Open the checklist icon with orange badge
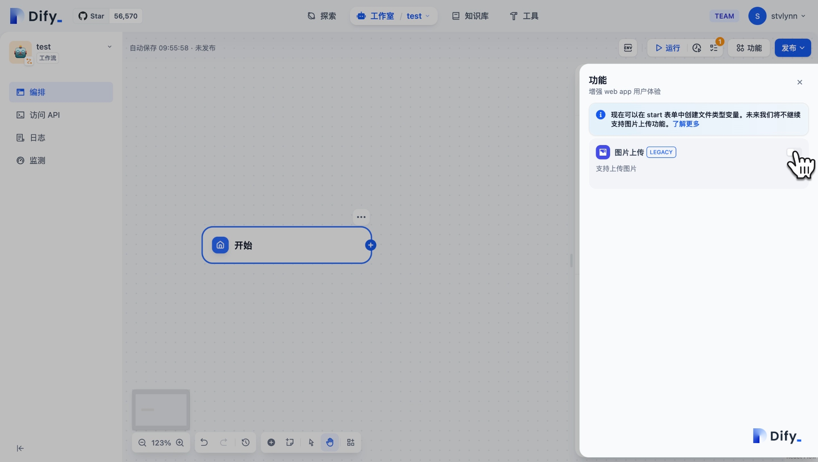Viewport: 818px width, 462px height. click(714, 48)
